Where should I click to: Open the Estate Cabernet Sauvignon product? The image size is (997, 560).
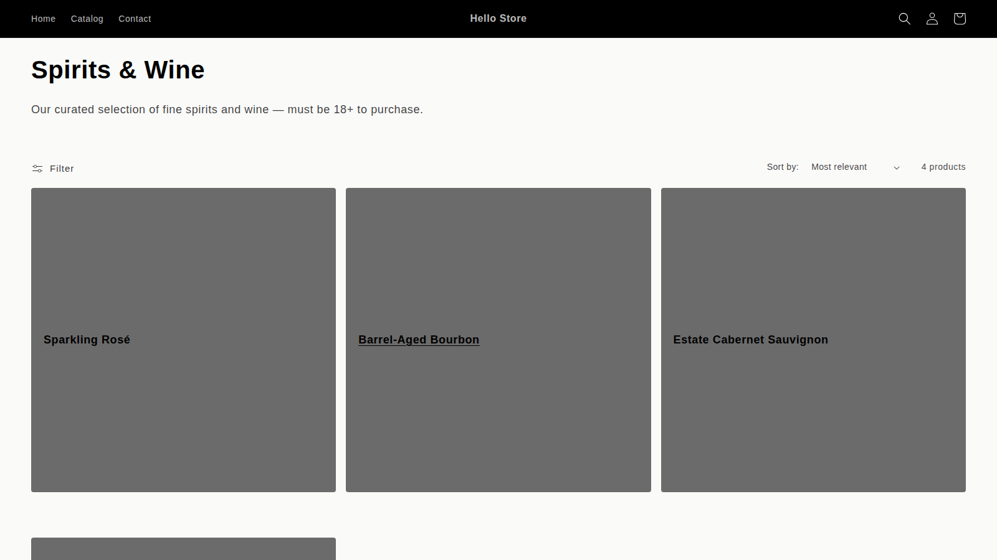point(750,340)
